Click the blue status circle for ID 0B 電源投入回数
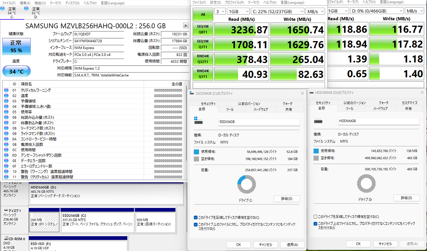 point(6,145)
